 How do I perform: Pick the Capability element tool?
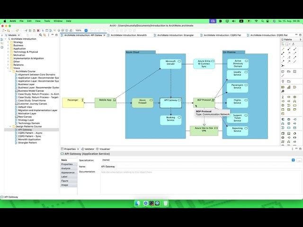(x=289, y=87)
